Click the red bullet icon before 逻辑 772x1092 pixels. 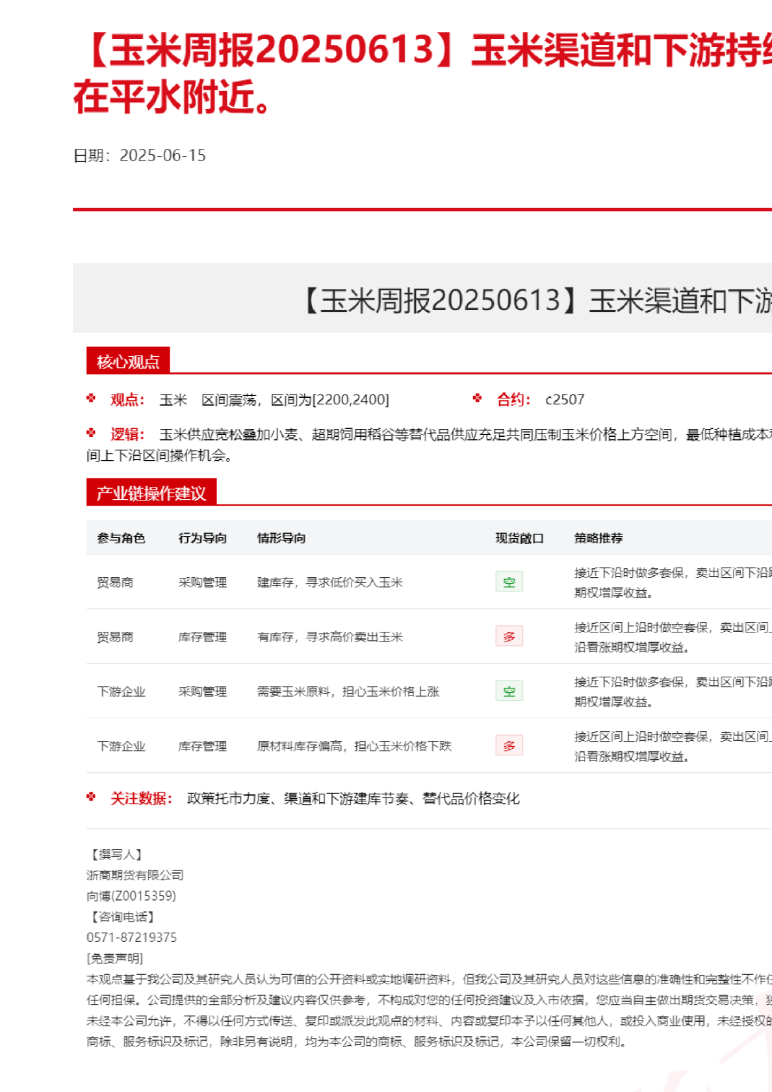click(91, 433)
